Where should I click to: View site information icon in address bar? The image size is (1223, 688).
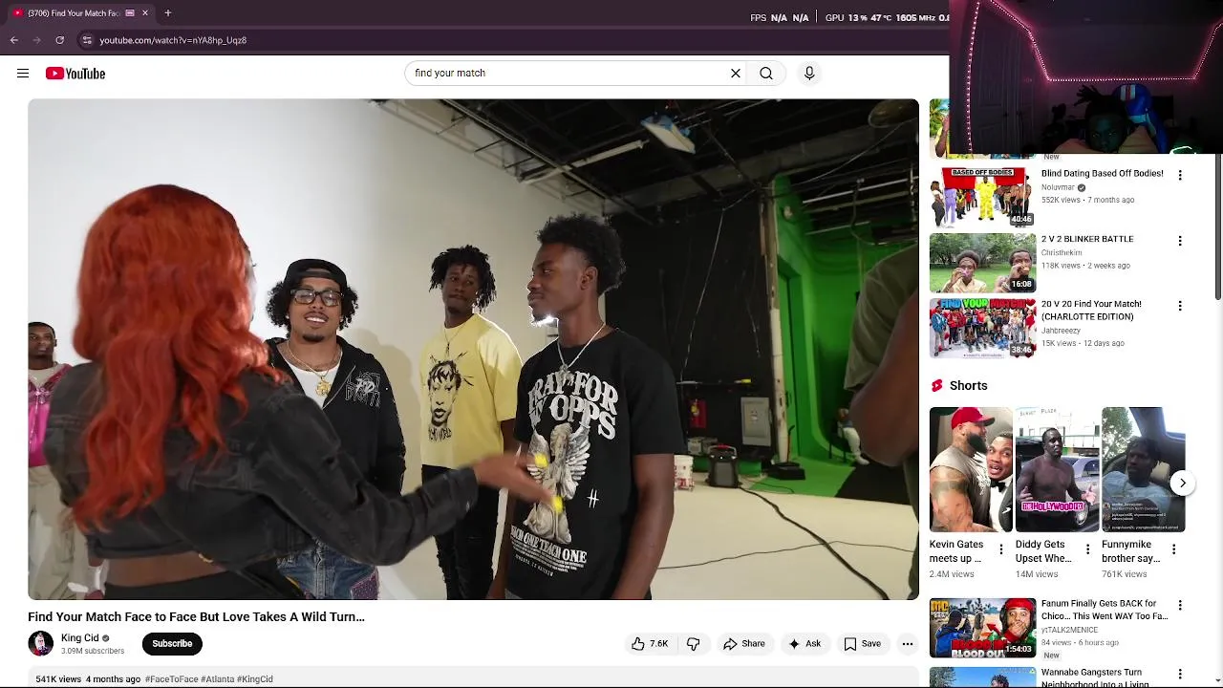click(87, 40)
